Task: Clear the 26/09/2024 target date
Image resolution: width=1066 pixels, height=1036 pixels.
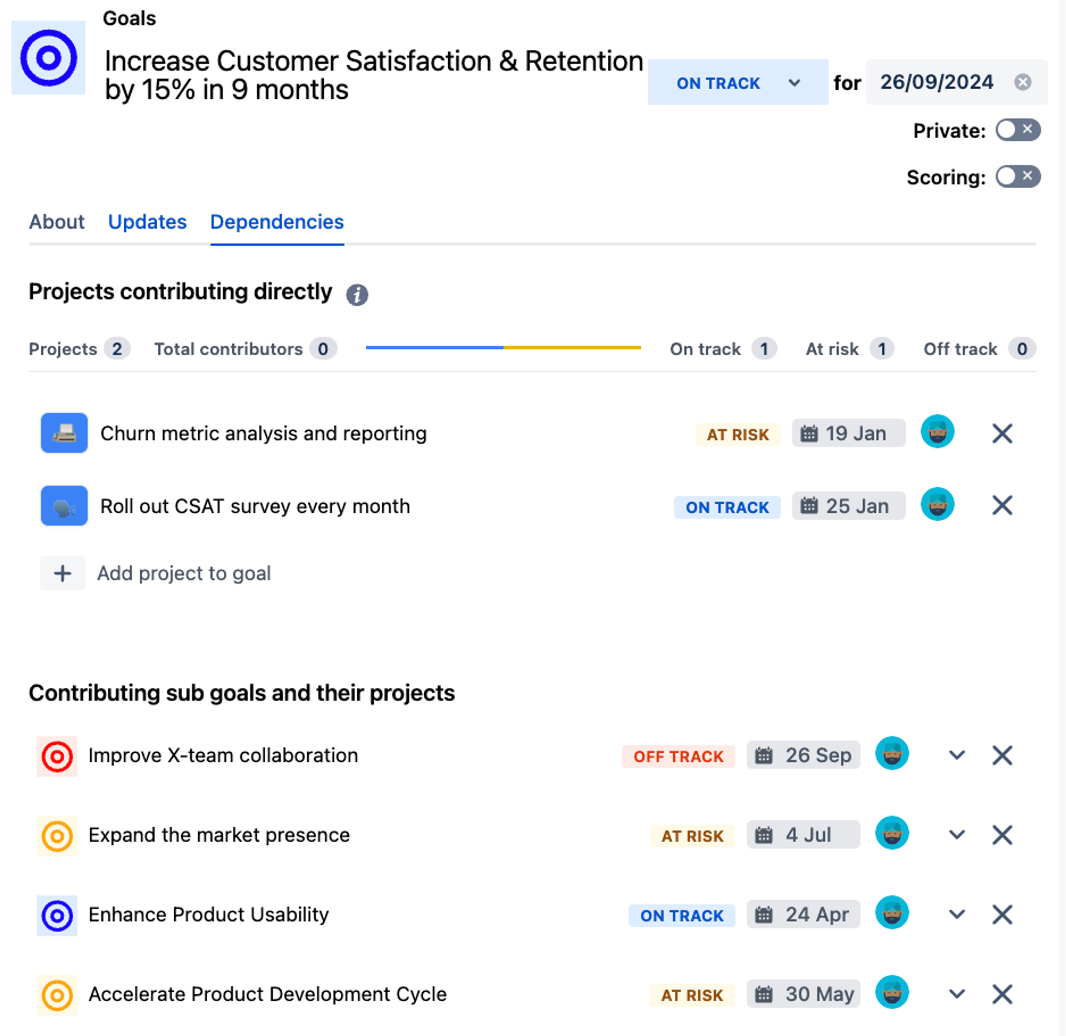Action: [x=1022, y=82]
